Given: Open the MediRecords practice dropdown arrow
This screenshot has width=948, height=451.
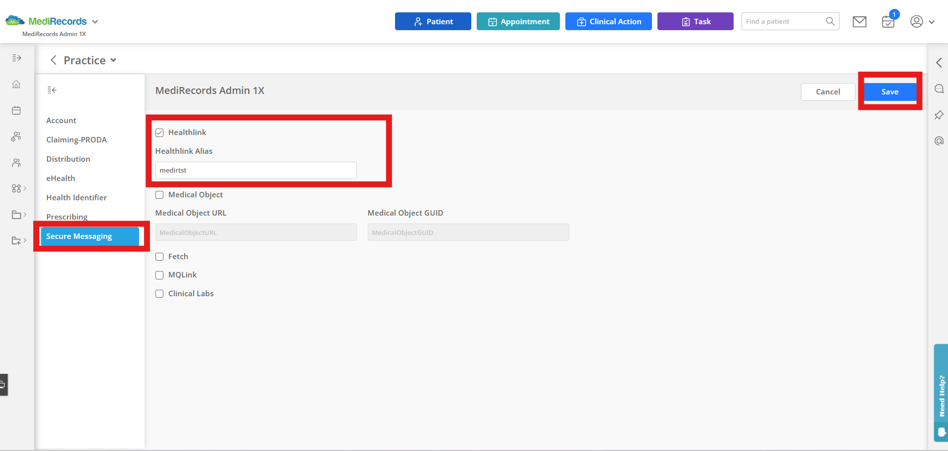Looking at the screenshot, I should click(x=95, y=22).
